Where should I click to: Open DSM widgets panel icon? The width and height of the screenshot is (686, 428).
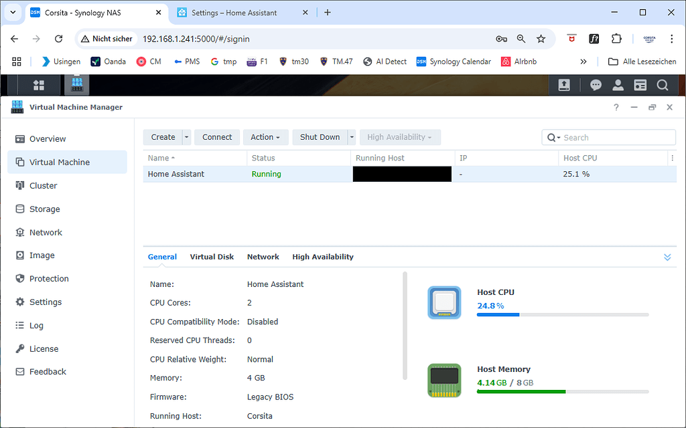tap(640, 85)
